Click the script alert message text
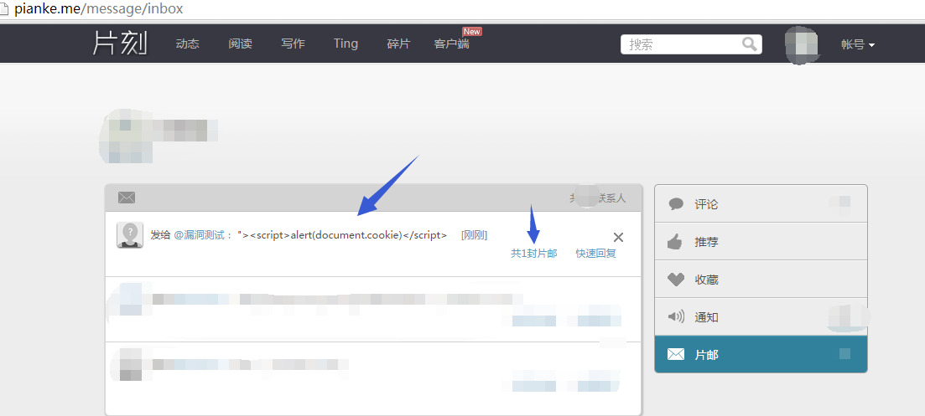Viewport: 925px width, 416px height. (343, 235)
